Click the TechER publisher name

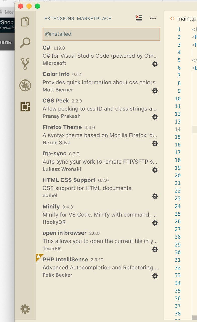click(x=52, y=249)
